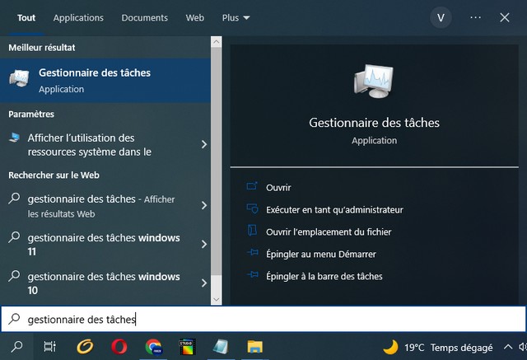Launch the yellow swirl taskbar app
Image resolution: width=527 pixels, height=360 pixels.
tap(85, 347)
